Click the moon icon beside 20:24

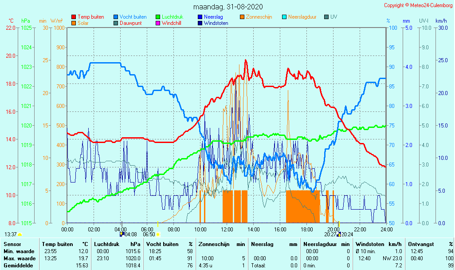pos(338,234)
